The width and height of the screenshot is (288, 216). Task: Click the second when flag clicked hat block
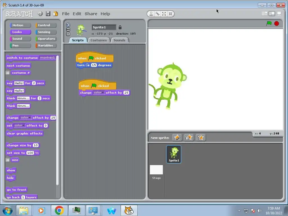(97, 85)
